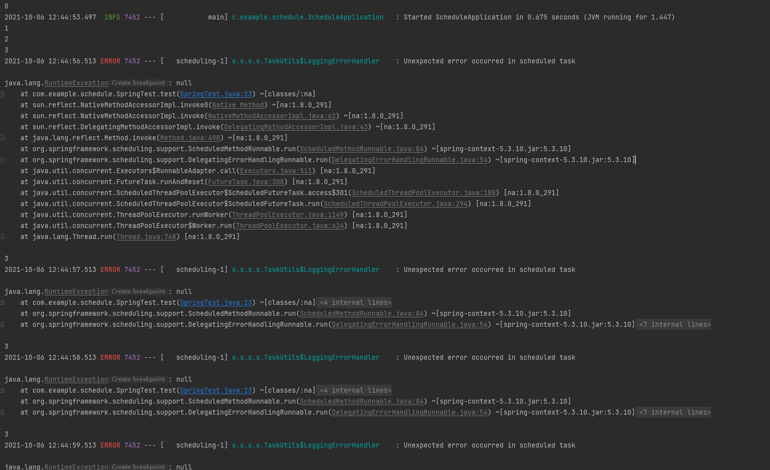Open DelegatingErrorHandlingRunnable.java:54 link in 12:44:58 trace
770x470 pixels.
410,412
